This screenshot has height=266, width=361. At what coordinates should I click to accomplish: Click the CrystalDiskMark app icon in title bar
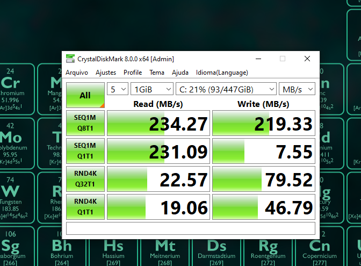click(70, 59)
